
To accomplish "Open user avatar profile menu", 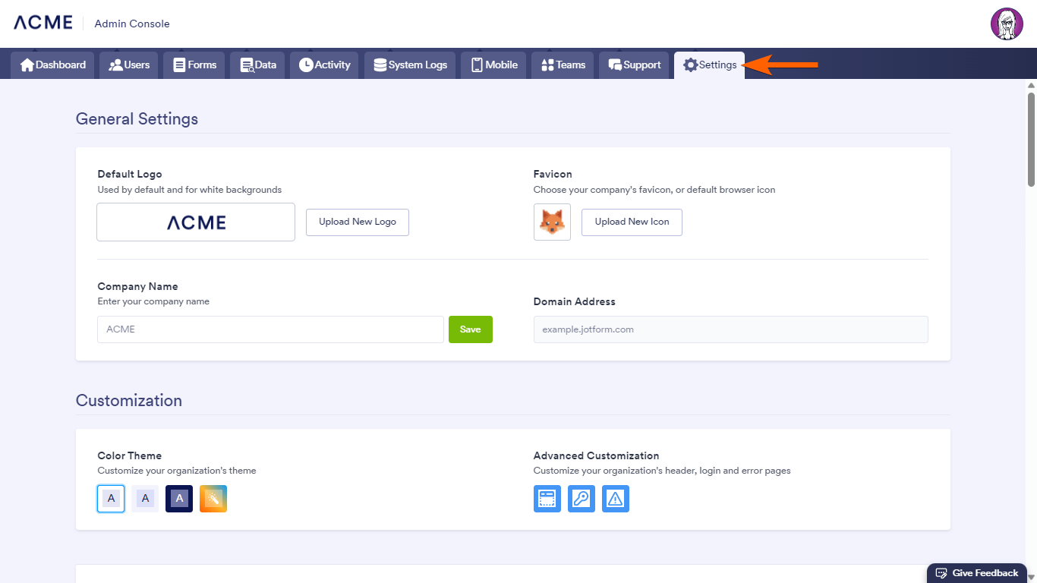I will click(1007, 24).
